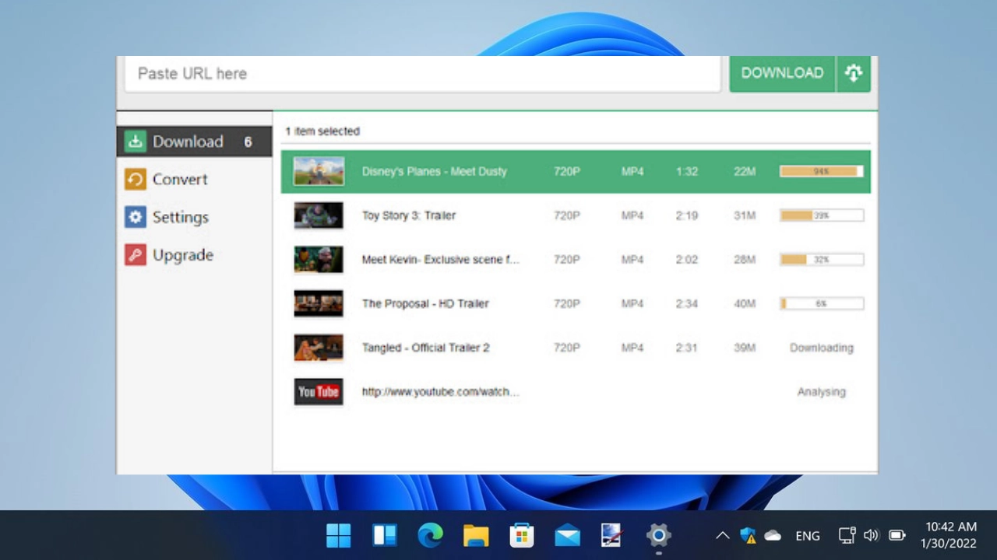Click the youtube.com/watch URL row text
This screenshot has width=997, height=560.
(x=440, y=392)
